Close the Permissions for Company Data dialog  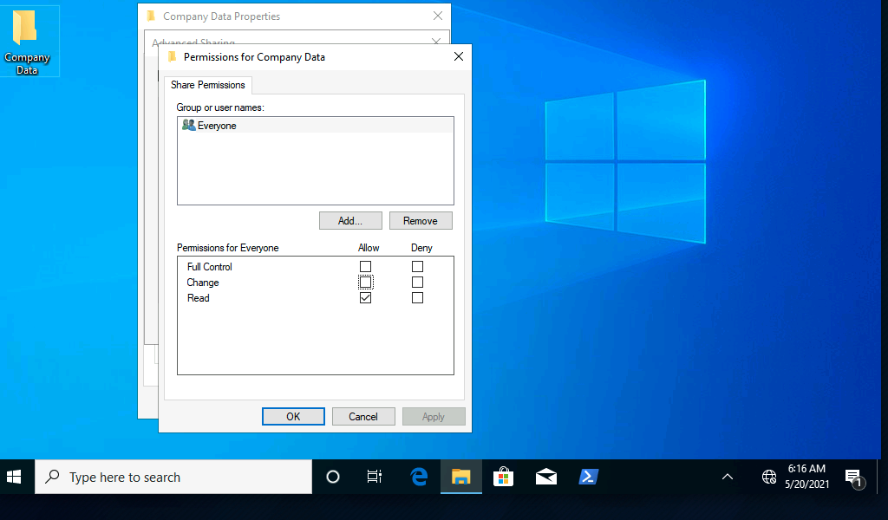coord(459,56)
